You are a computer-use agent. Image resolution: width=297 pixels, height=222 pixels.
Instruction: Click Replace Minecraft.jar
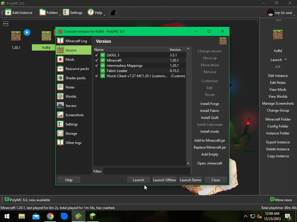(x=210, y=147)
